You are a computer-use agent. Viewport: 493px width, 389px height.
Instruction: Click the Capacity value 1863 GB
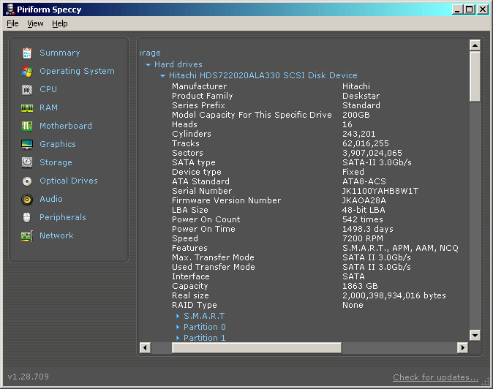(x=360, y=286)
